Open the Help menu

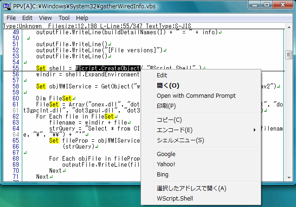[x=82, y=18]
